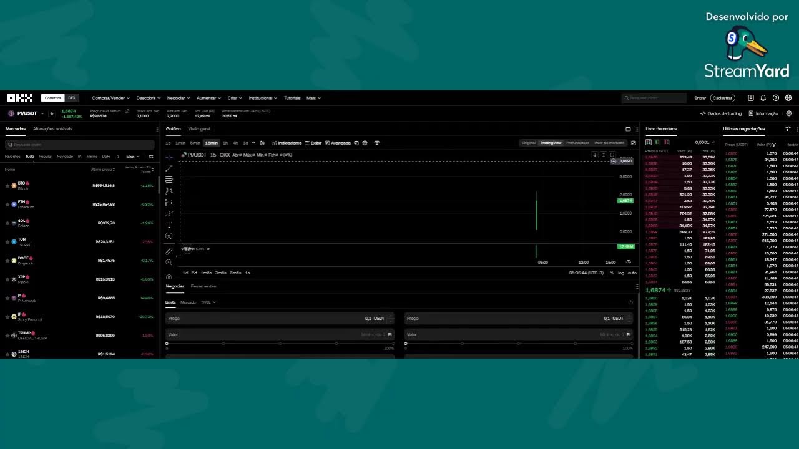Open the Descobrir menu
The height and width of the screenshot is (449, 799).
(x=148, y=98)
